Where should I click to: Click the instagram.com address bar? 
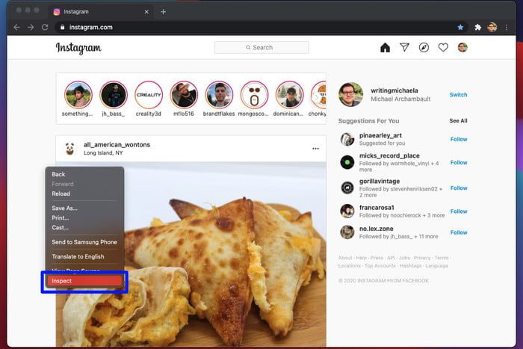[261, 28]
